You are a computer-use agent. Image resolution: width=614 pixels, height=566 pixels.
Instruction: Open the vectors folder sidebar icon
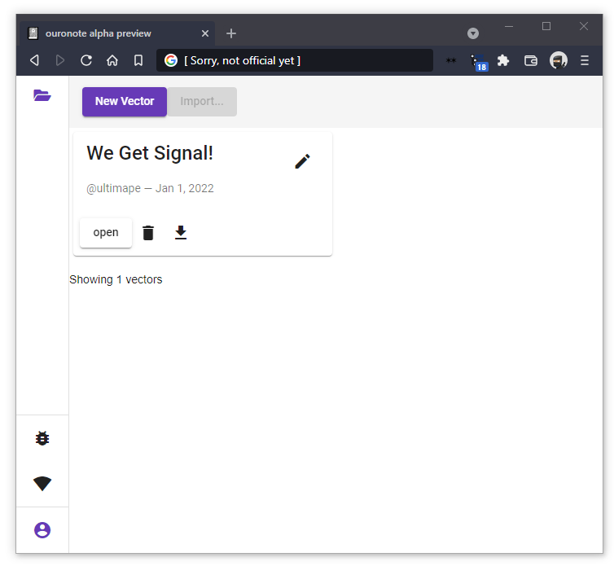coord(42,95)
